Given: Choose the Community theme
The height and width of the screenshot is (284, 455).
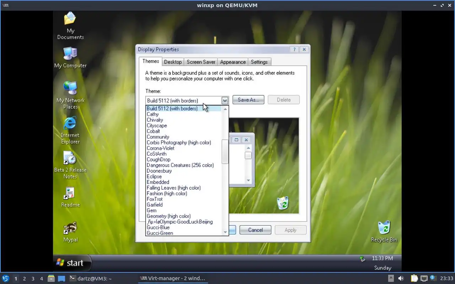Looking at the screenshot, I should point(184,137).
